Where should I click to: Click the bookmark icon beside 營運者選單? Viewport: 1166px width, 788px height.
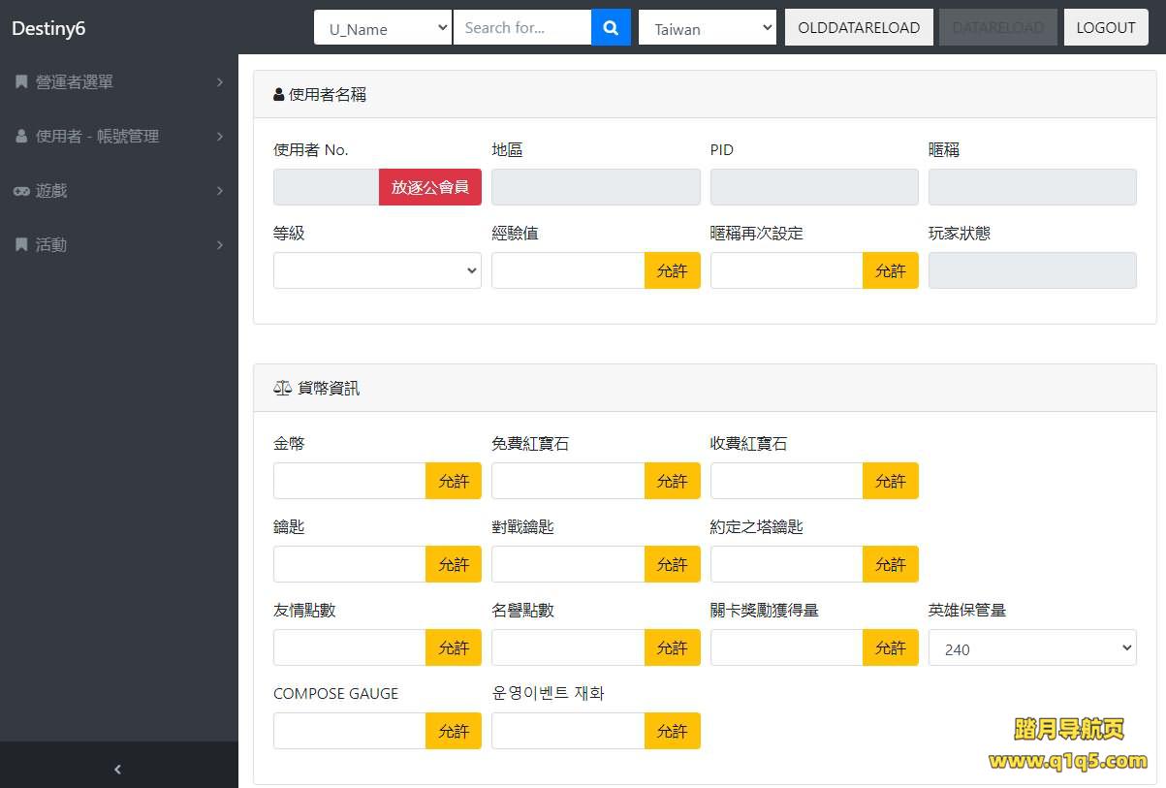pos(21,82)
